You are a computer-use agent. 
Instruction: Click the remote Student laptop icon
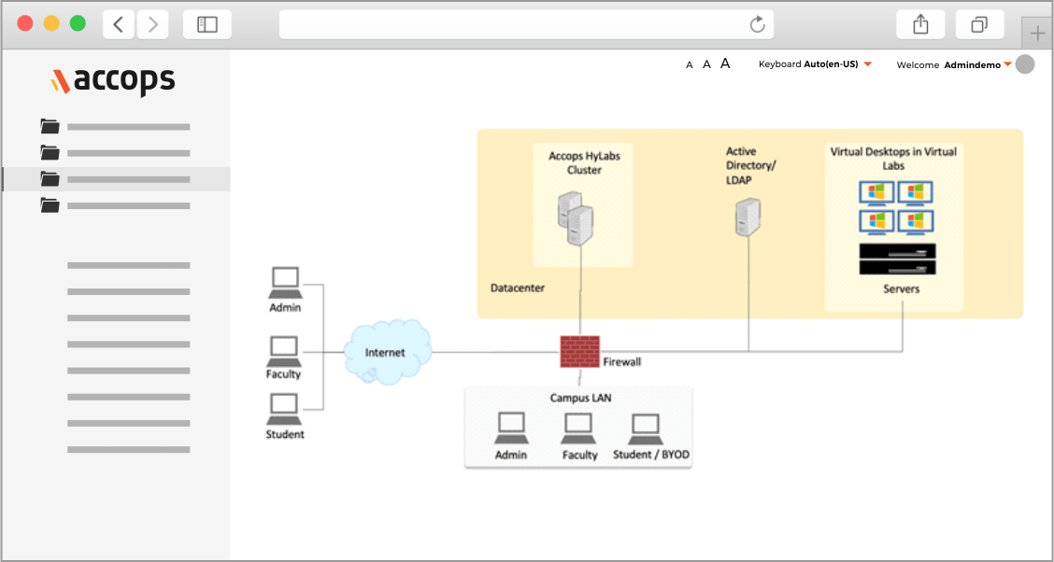pyautogui.click(x=284, y=410)
